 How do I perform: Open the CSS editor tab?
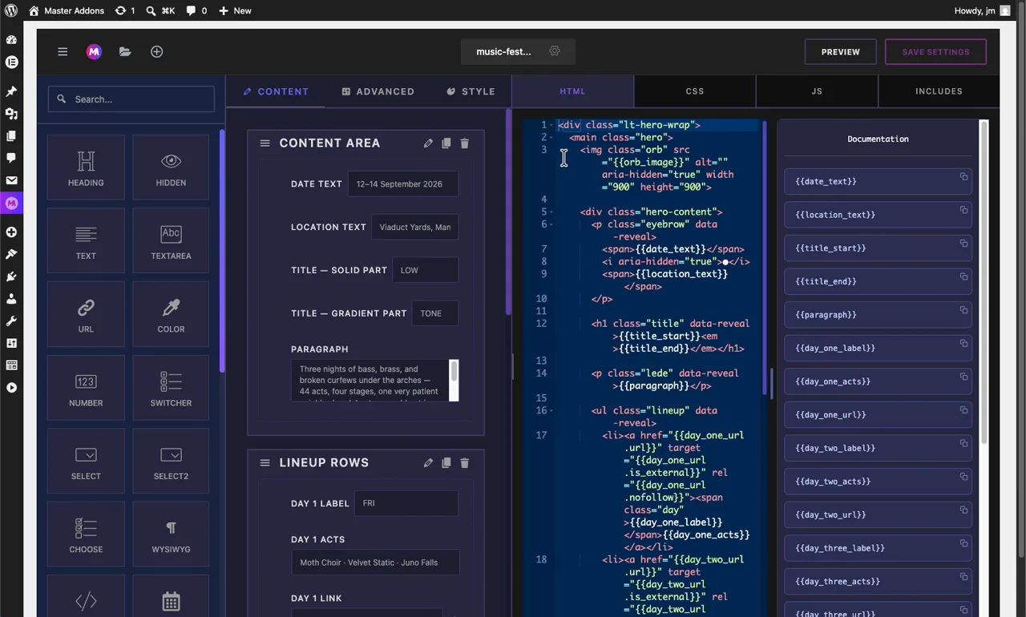point(695,91)
